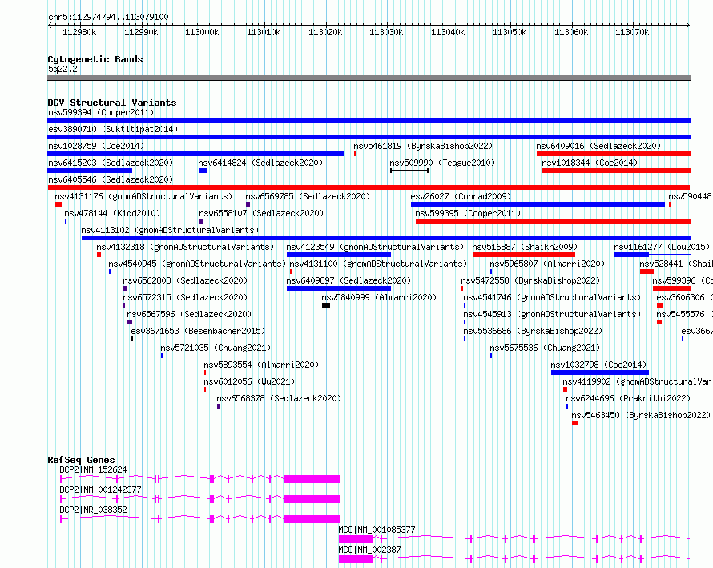
Task: Click nsv6567596 (Sedlazeck2020) label
Action: (x=189, y=314)
